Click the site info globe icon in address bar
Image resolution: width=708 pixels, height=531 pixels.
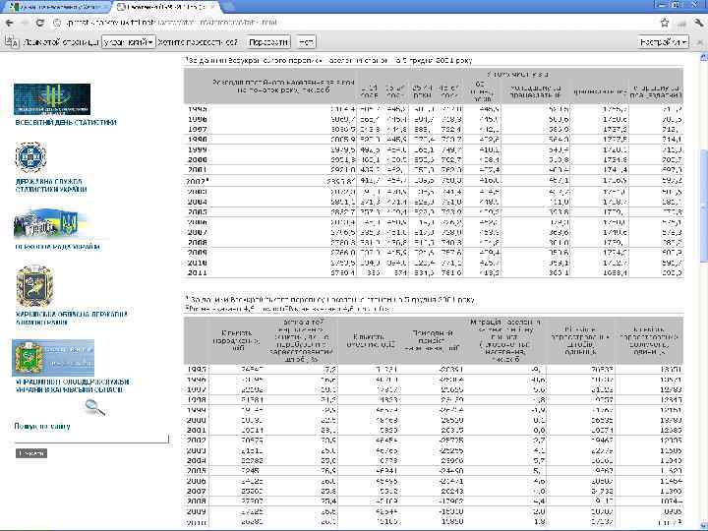point(57,23)
